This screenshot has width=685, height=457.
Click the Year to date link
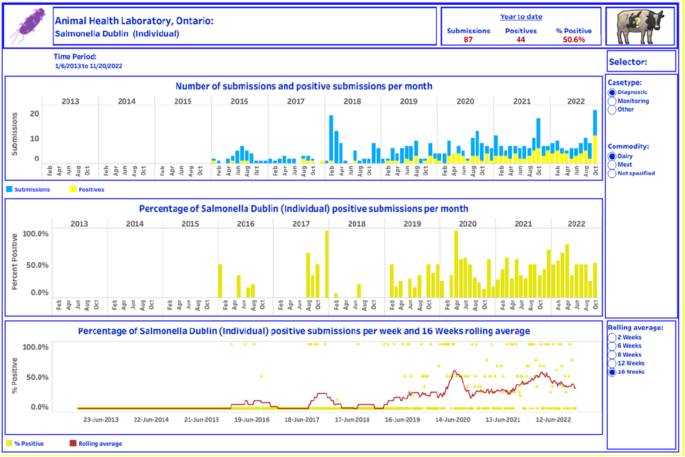[521, 17]
